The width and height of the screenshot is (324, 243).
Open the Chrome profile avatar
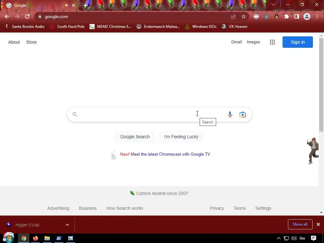click(307, 17)
